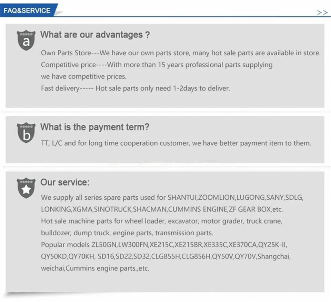The width and height of the screenshot is (331, 302).
Task: Click the line starting 'Popular models ZL50GN'
Action: coord(164,245)
